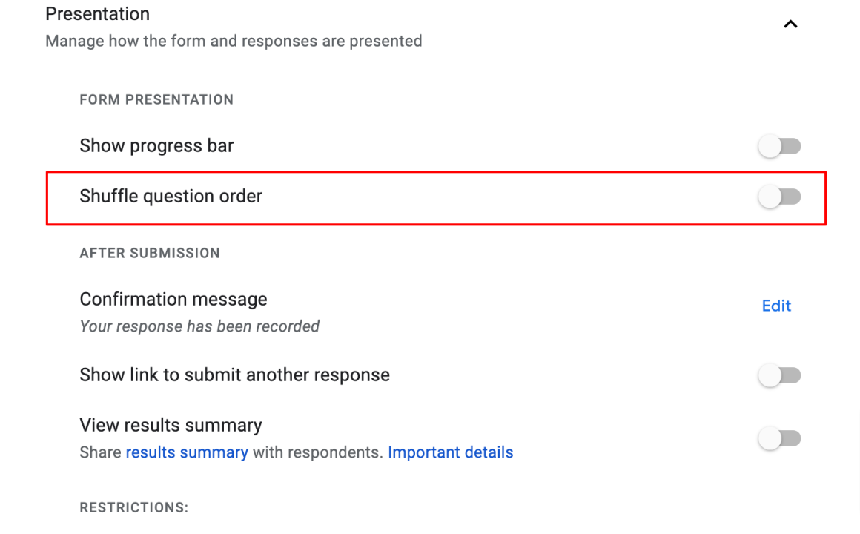The image size is (860, 534).
Task: Select the FORM PRESENTATION section label
Action: click(x=156, y=99)
